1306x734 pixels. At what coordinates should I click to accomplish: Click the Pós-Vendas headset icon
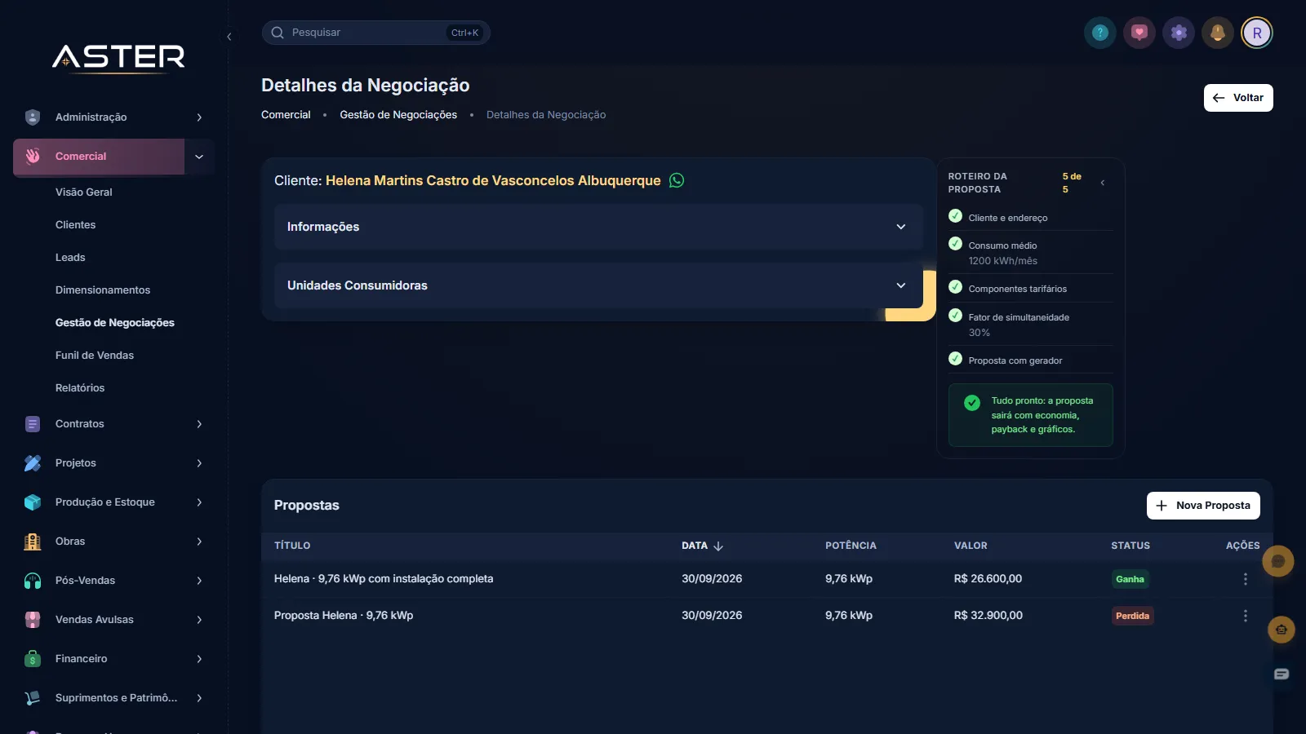(x=33, y=581)
